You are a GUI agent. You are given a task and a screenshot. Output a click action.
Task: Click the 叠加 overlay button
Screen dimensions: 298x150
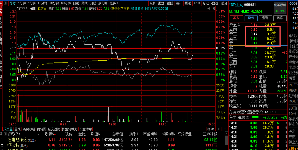click(161, 3)
